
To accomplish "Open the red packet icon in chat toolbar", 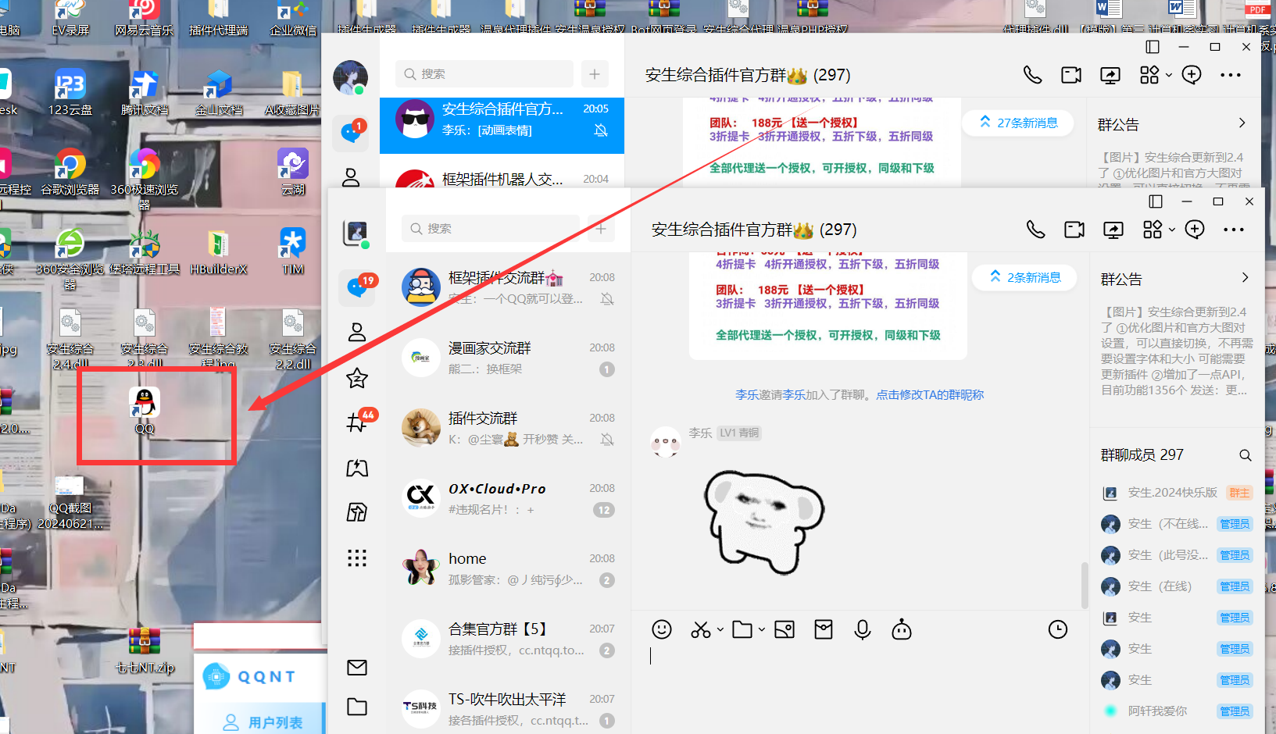I will (824, 629).
